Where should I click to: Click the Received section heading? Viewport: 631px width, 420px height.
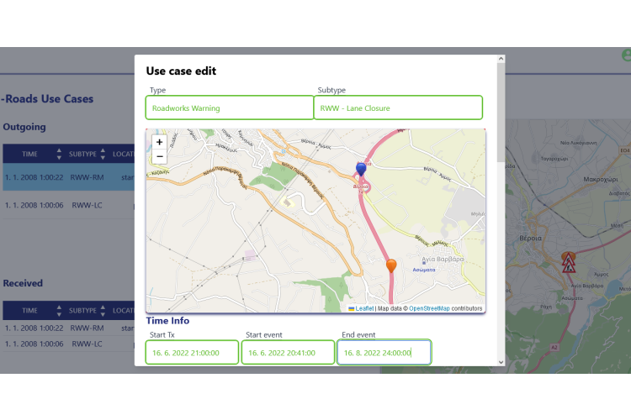click(x=23, y=283)
